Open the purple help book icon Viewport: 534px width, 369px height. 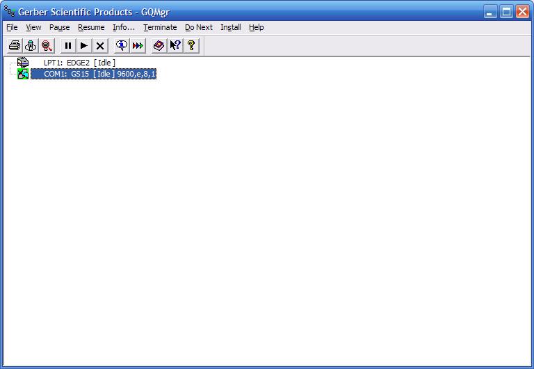coord(159,45)
